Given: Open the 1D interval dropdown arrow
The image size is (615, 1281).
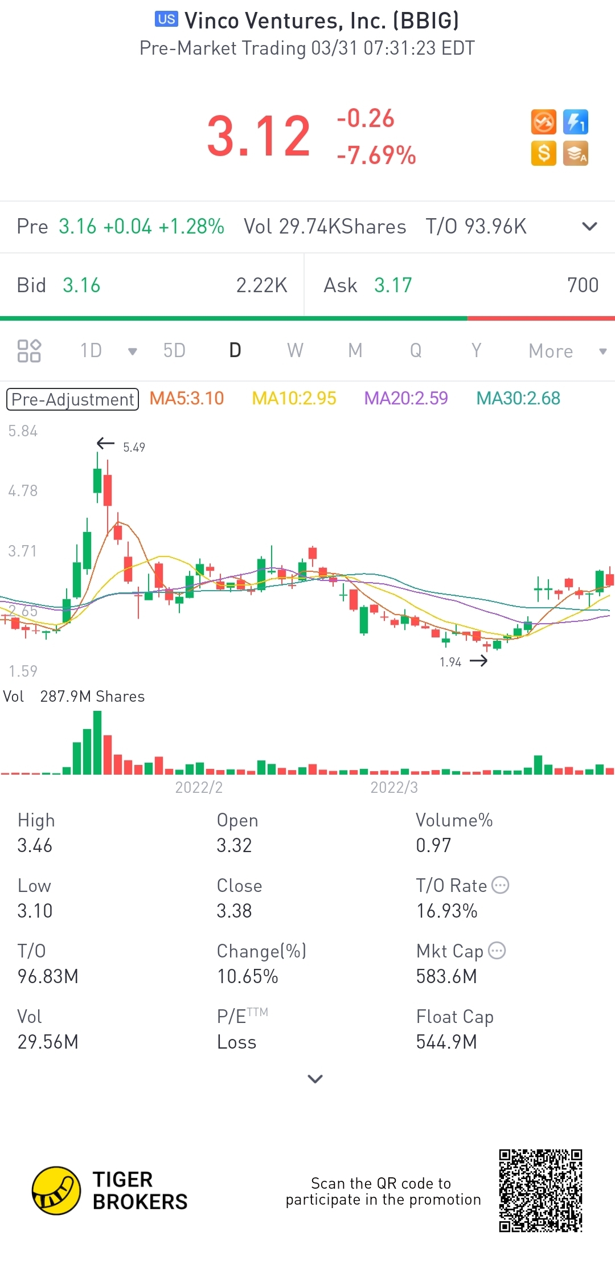Looking at the screenshot, I should click(133, 351).
